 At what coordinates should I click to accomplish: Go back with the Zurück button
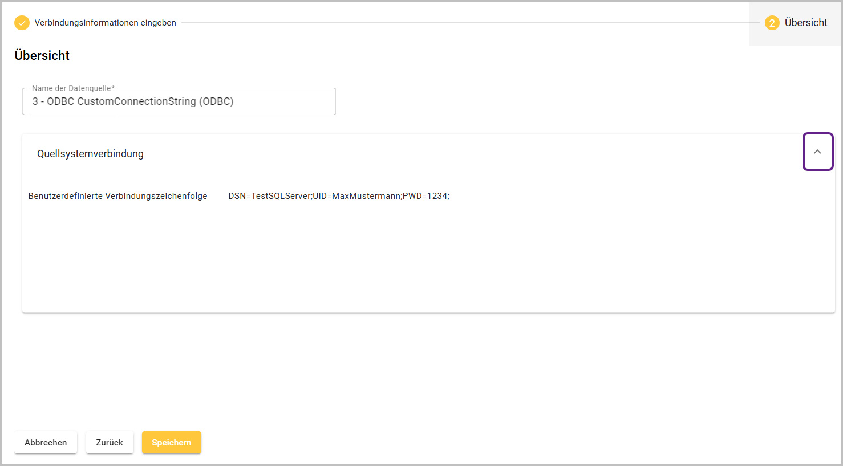pos(110,443)
